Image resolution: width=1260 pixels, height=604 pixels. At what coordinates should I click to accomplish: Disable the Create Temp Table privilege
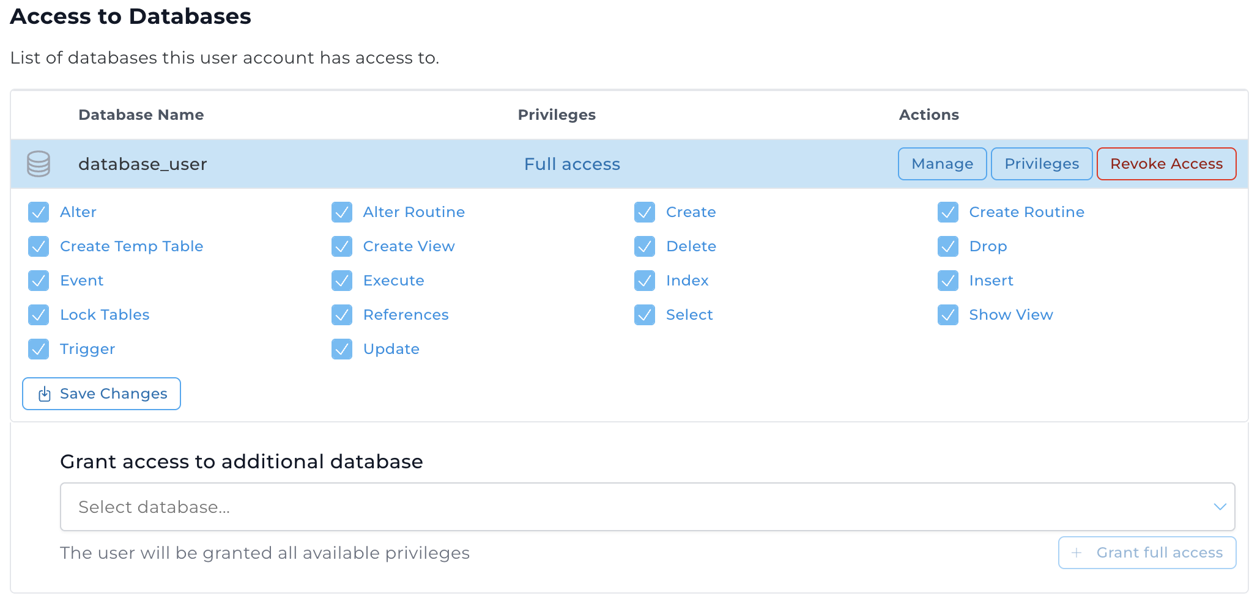click(39, 246)
